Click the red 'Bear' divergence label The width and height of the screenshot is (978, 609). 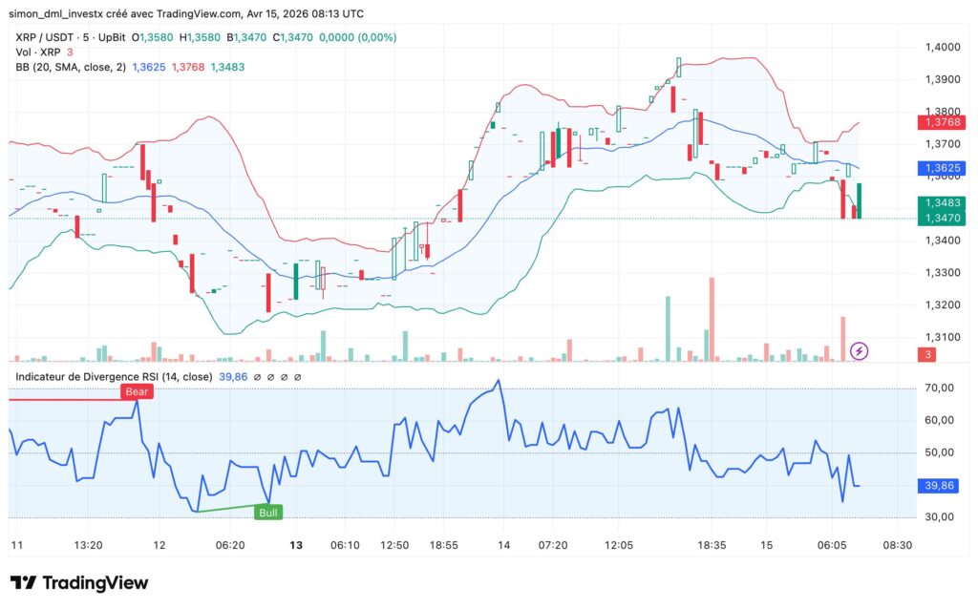coord(136,390)
